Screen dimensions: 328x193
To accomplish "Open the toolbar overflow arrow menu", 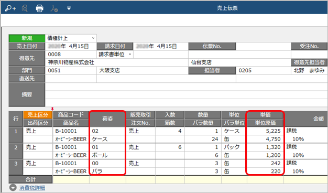I will coord(69,8).
